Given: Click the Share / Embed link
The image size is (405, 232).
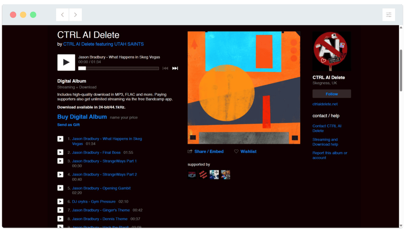Looking at the screenshot, I should point(209,151).
